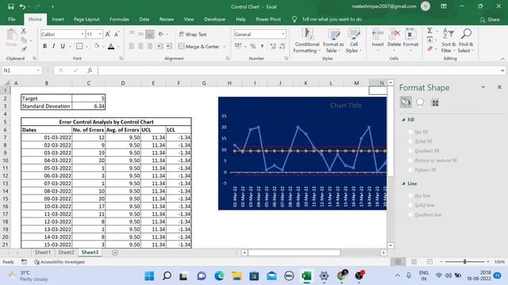This screenshot has width=508, height=285.
Task: Toggle Italic formatting
Action: pyautogui.click(x=53, y=46)
